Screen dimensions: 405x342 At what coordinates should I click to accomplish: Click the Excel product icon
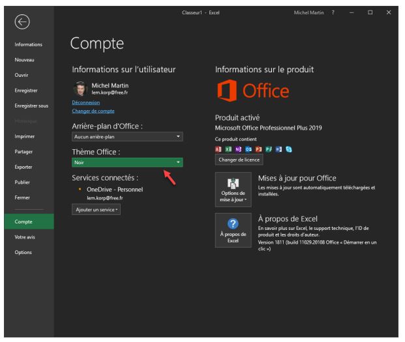point(230,149)
